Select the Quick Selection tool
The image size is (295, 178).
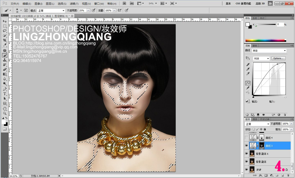(4, 35)
